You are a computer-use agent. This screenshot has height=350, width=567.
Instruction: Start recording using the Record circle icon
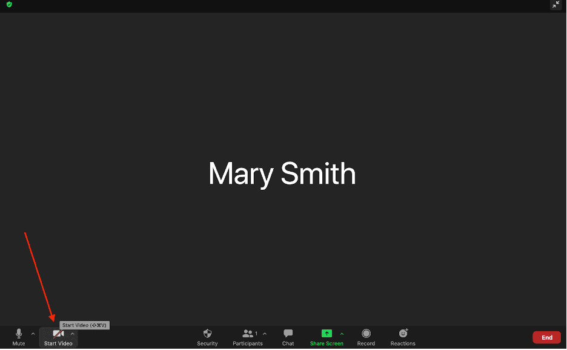366,334
